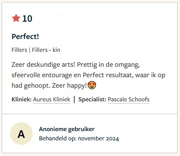Click the Specialist: label
Screen dimensions: 180x156
92,99
